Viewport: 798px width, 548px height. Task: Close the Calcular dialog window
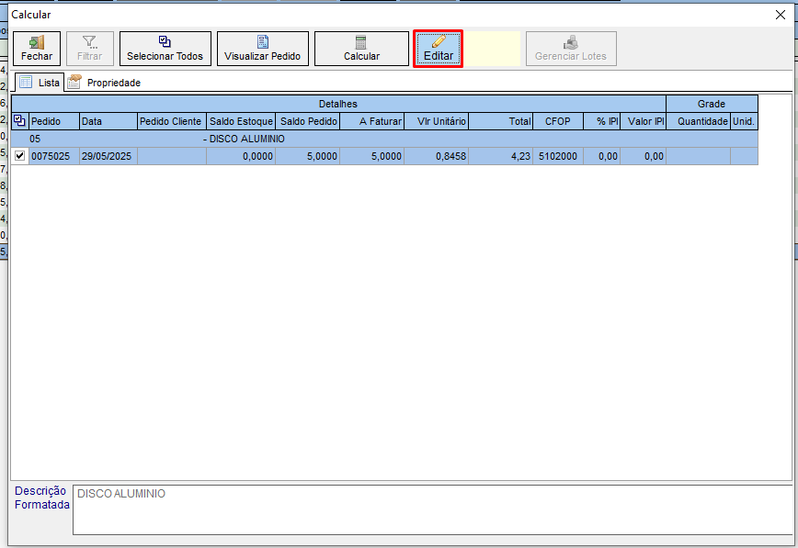pos(781,14)
